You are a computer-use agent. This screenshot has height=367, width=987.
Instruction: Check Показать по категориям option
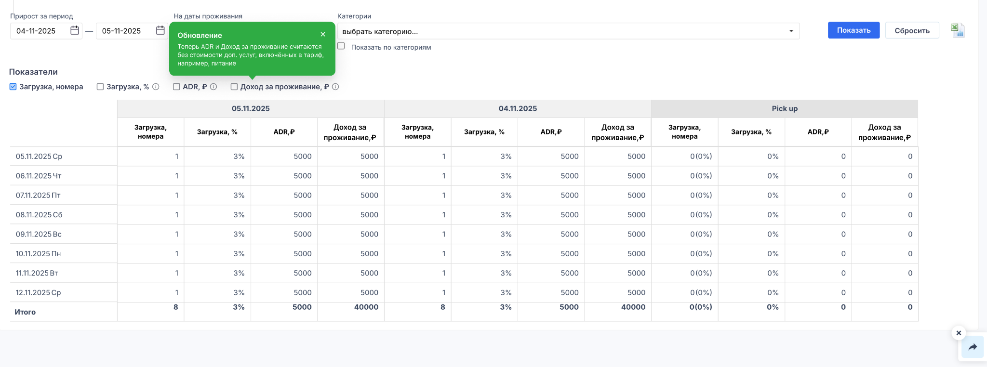[341, 46]
